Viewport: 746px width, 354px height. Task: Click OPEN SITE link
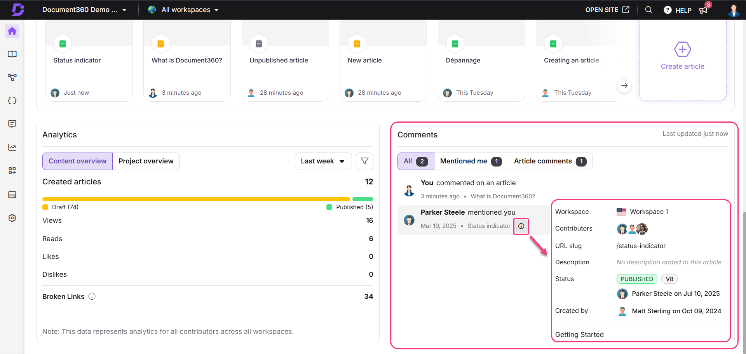[607, 10]
